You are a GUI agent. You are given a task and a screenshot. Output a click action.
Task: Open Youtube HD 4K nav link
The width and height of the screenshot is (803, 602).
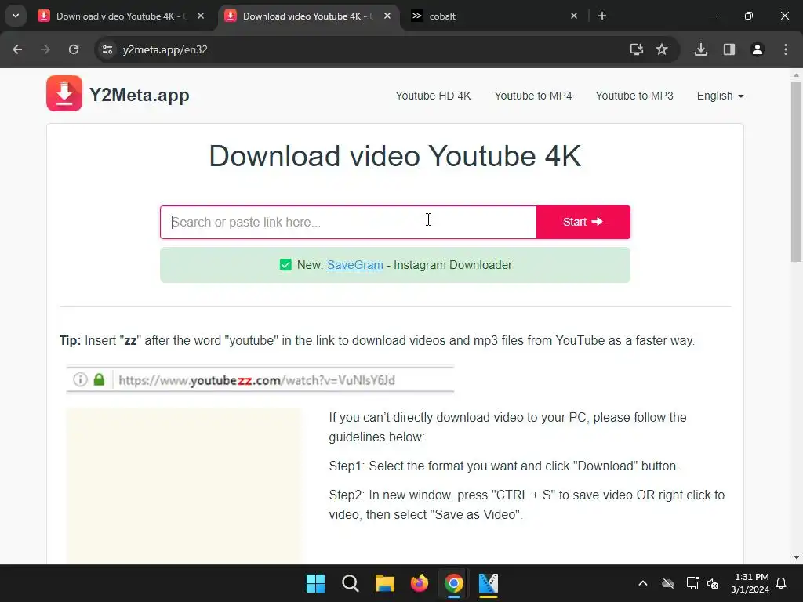click(x=433, y=96)
